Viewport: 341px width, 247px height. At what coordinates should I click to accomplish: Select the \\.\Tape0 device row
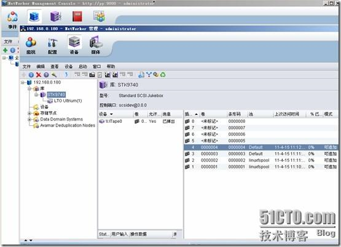140,121
